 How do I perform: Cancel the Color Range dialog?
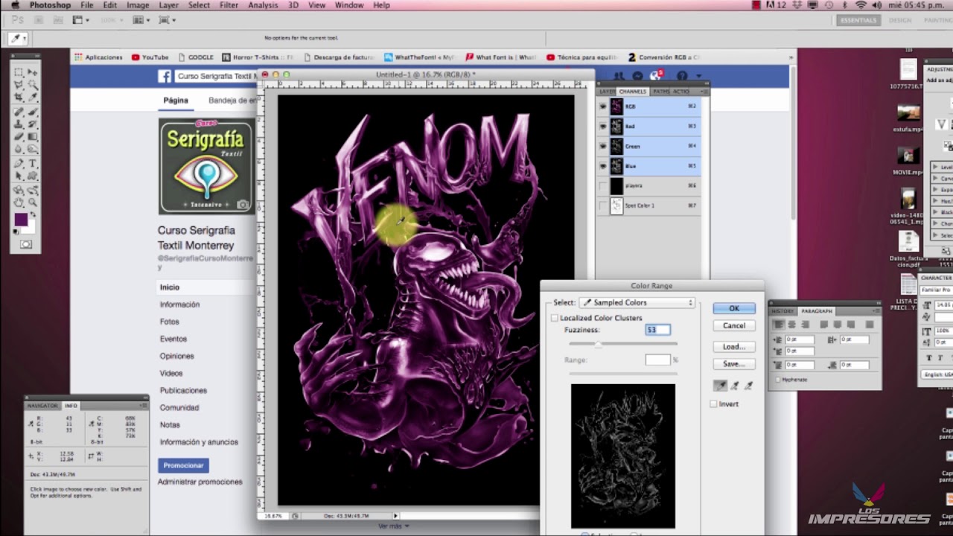click(734, 325)
